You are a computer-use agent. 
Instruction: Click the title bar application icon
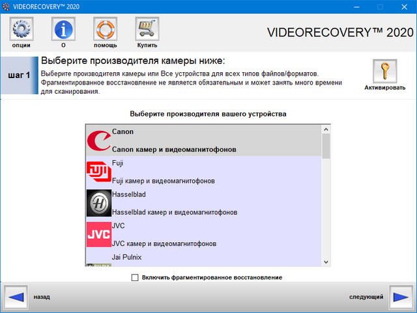(6, 7)
